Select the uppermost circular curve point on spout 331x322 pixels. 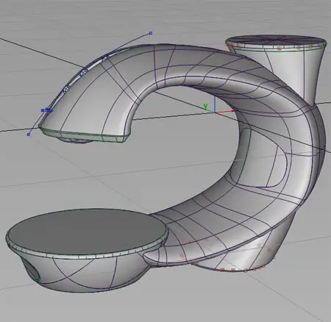point(105,58)
